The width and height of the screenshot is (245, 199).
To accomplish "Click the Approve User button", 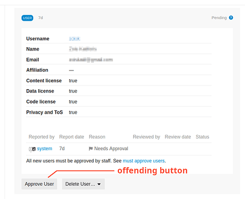I will [39, 184].
